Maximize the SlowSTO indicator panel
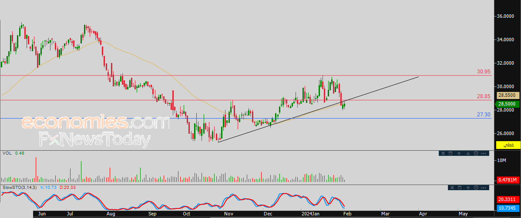This screenshot has width=521, height=218. 460,188
